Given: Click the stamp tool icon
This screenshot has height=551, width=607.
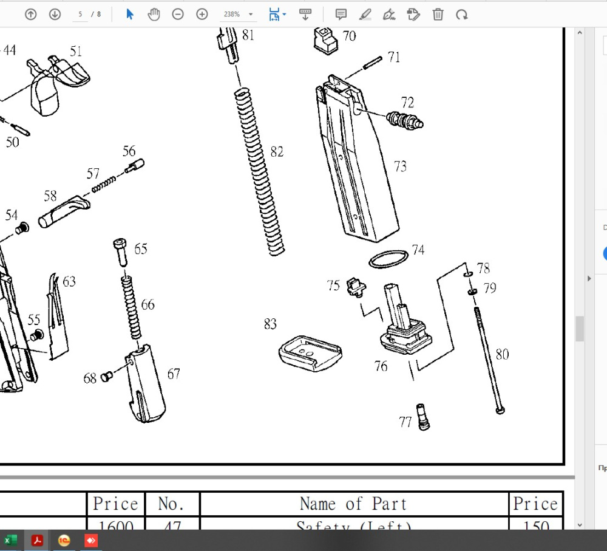Looking at the screenshot, I should pyautogui.click(x=413, y=15).
